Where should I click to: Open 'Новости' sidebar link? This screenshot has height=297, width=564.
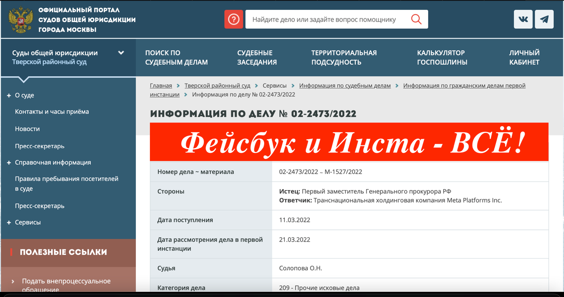27,129
